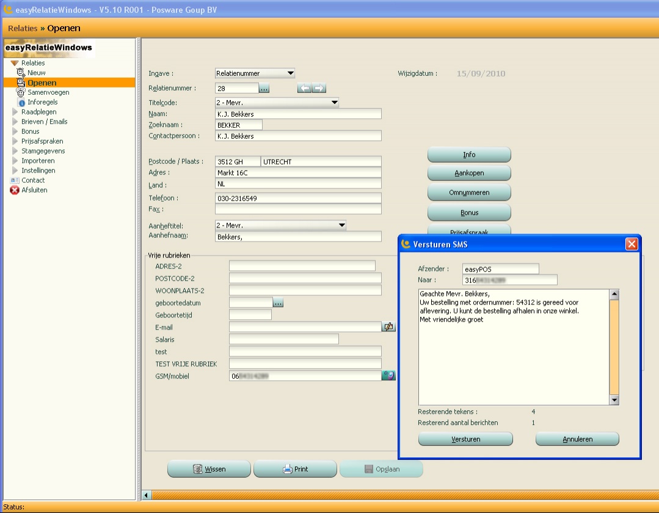Click the Aanhefnaam field
This screenshot has width=659, height=513.
[298, 237]
